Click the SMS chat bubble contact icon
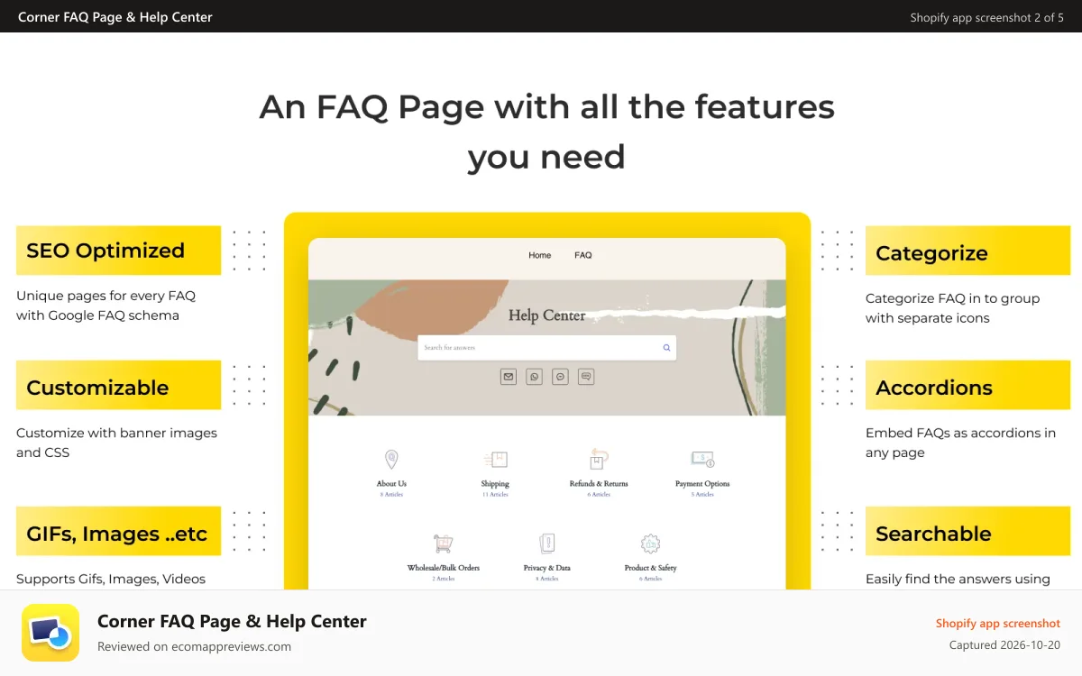This screenshot has width=1082, height=676. 586,377
